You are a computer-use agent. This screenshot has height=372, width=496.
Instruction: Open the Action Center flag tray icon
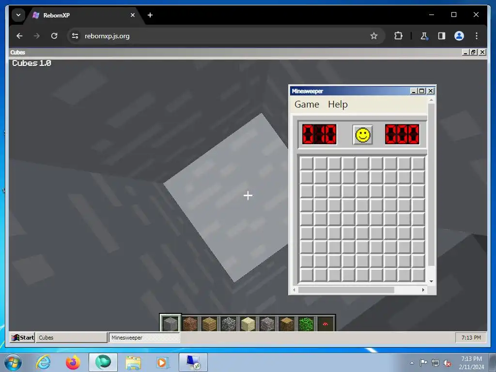pos(423,363)
